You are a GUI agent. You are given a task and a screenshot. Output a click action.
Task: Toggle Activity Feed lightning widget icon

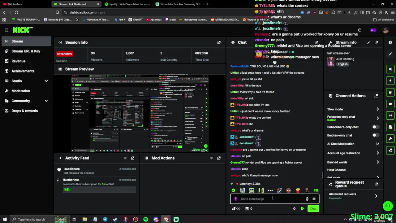390,81
